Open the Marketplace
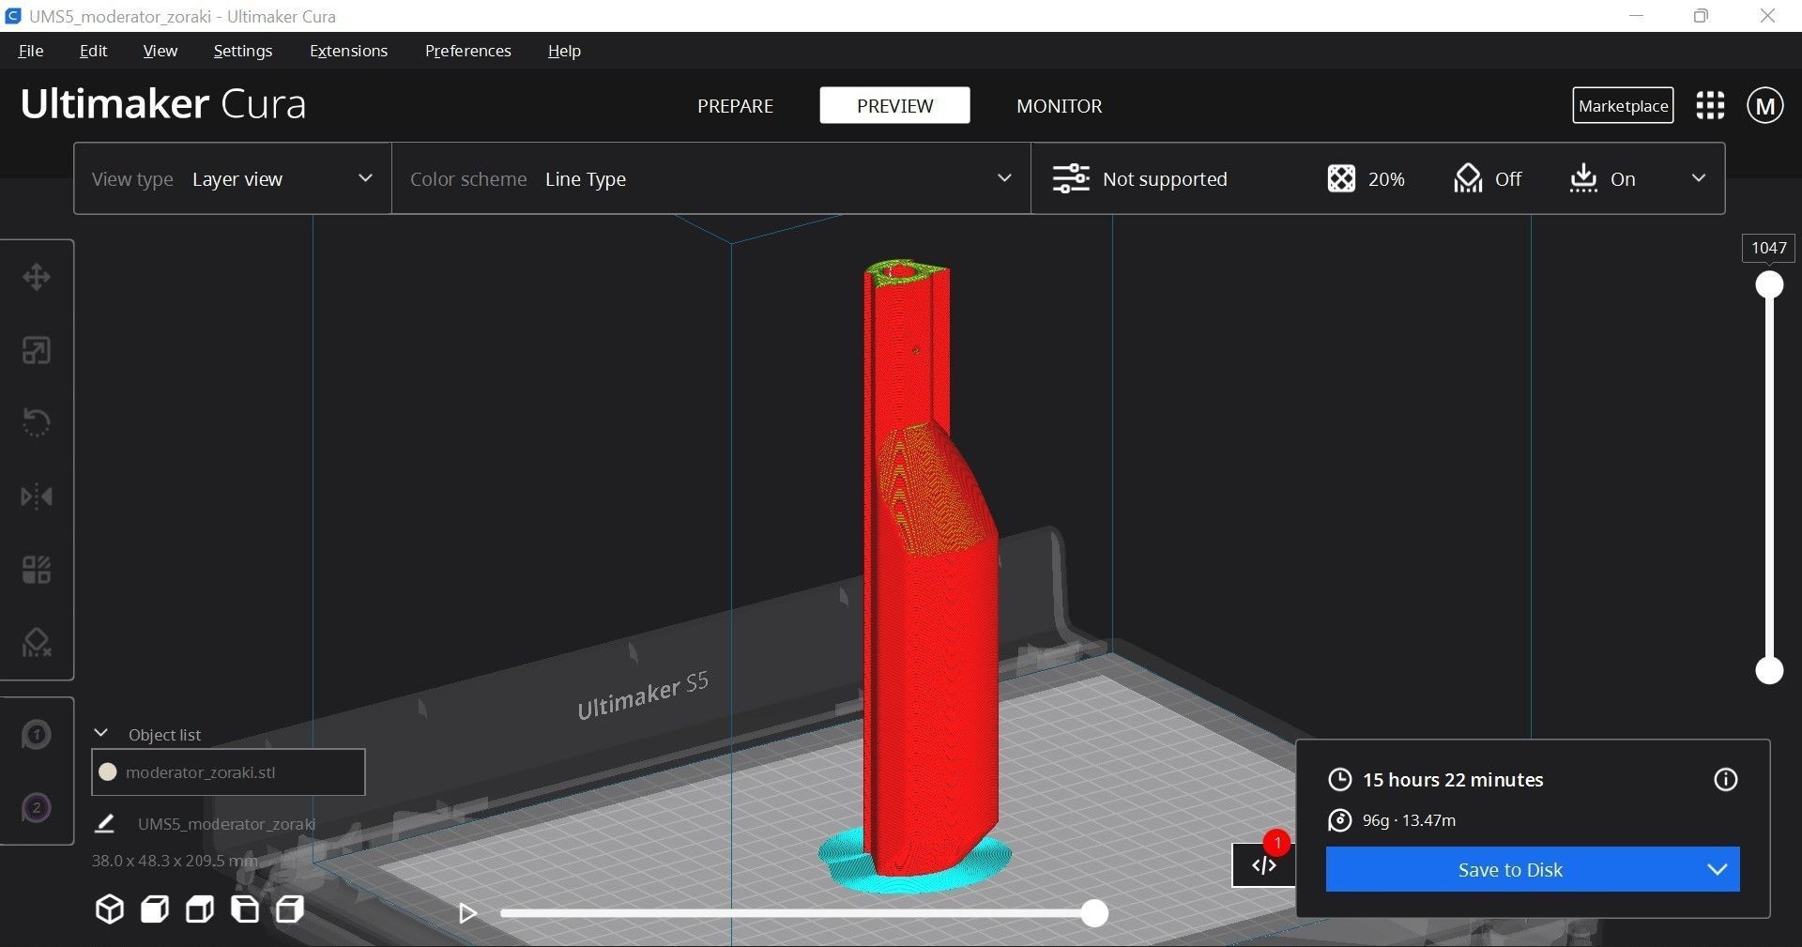Viewport: 1802px width, 947px height. [x=1623, y=105]
